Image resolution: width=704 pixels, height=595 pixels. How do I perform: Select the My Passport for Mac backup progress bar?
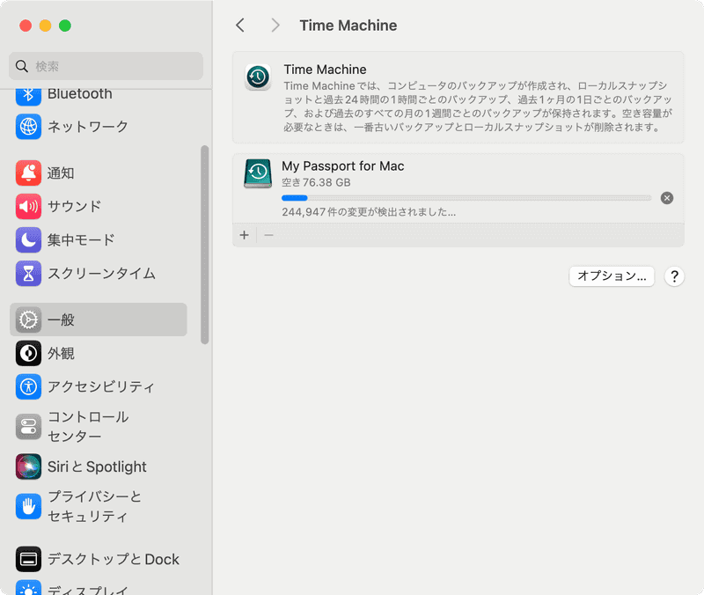458,198
